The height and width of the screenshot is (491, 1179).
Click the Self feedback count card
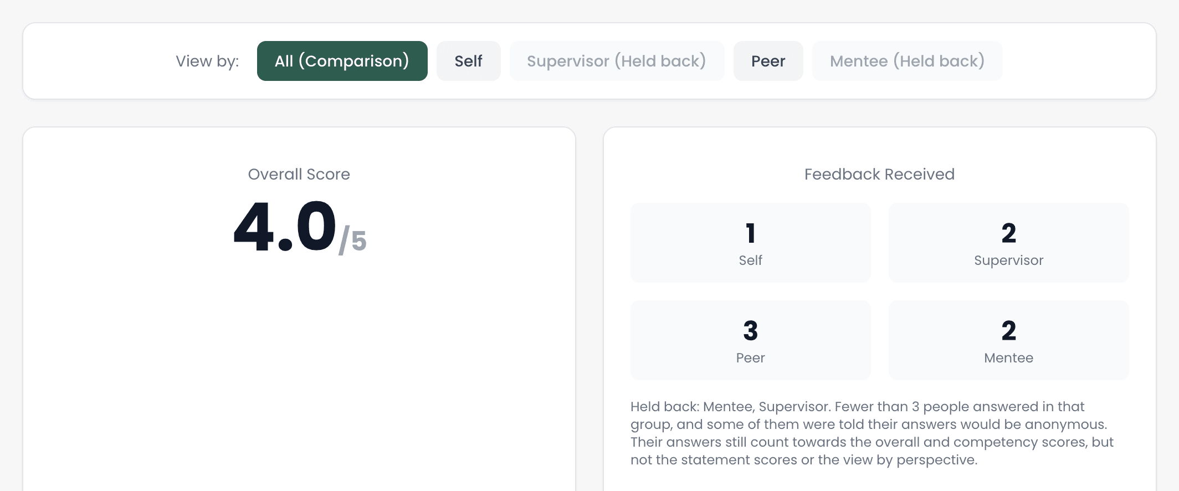750,243
